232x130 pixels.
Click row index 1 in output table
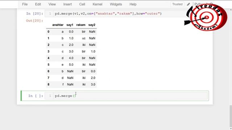[48, 38]
